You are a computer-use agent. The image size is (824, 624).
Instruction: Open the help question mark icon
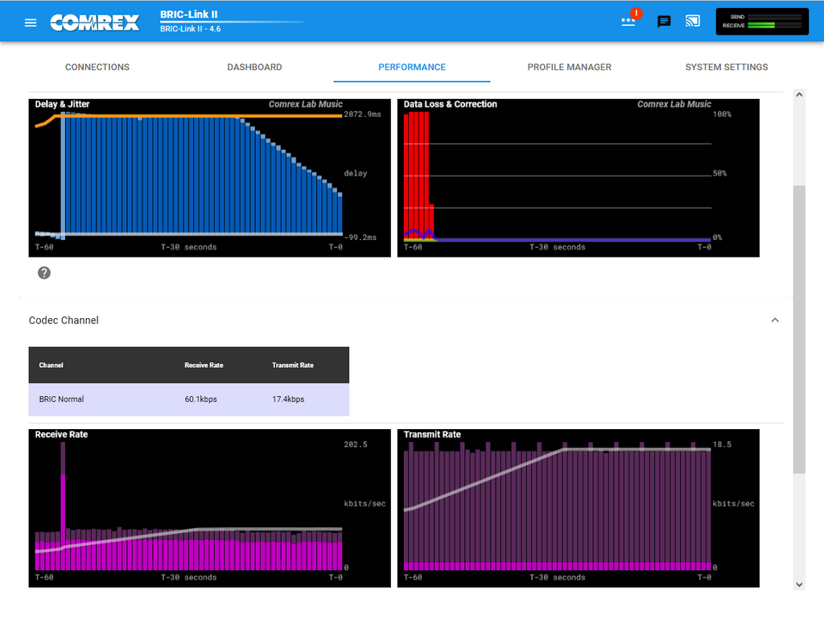point(44,273)
